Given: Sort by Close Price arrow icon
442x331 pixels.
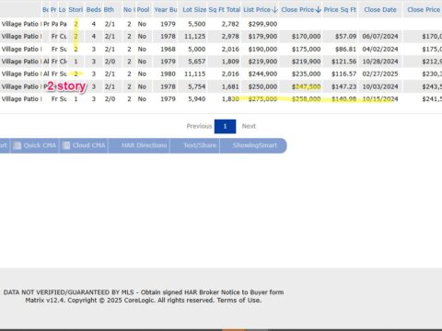Looking at the screenshot, I should 319,10.
